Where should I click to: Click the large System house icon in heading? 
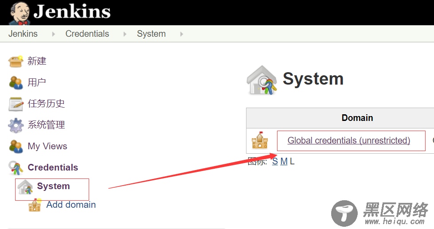[262, 80]
